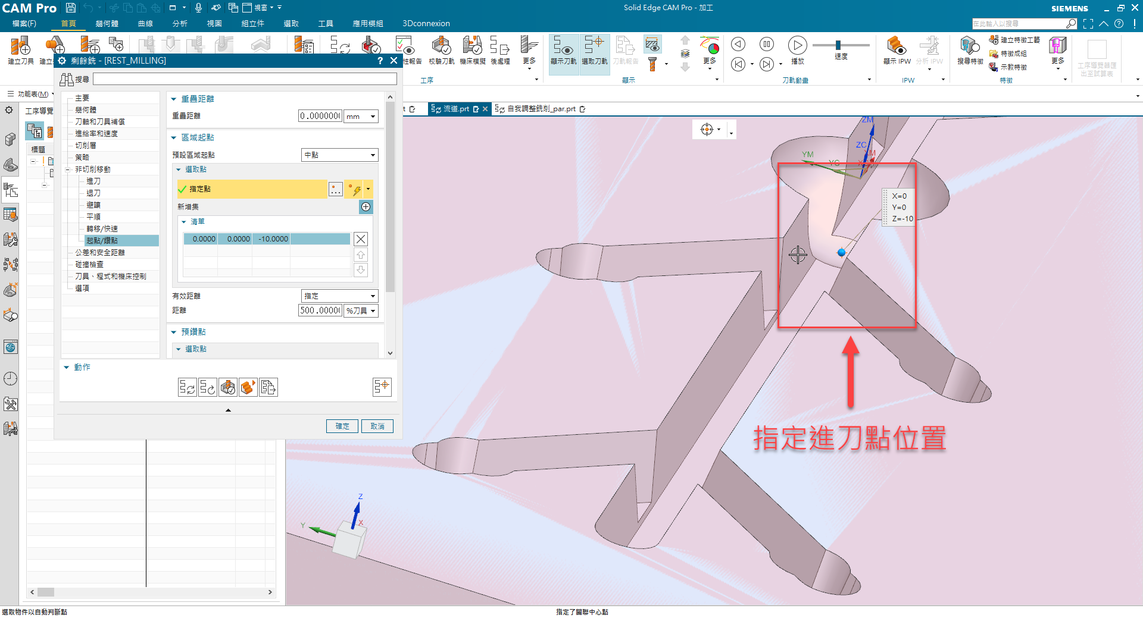Click inferred point icon beside 指定點

coord(355,189)
